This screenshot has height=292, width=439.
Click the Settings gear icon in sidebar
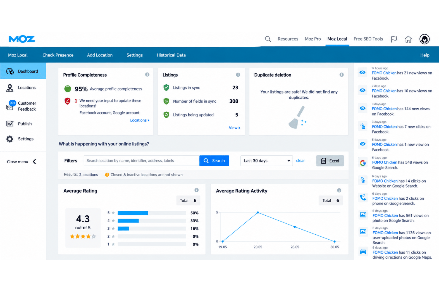pyautogui.click(x=10, y=139)
